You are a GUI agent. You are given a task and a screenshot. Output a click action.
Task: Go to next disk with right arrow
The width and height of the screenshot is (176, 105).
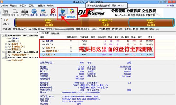7,20
